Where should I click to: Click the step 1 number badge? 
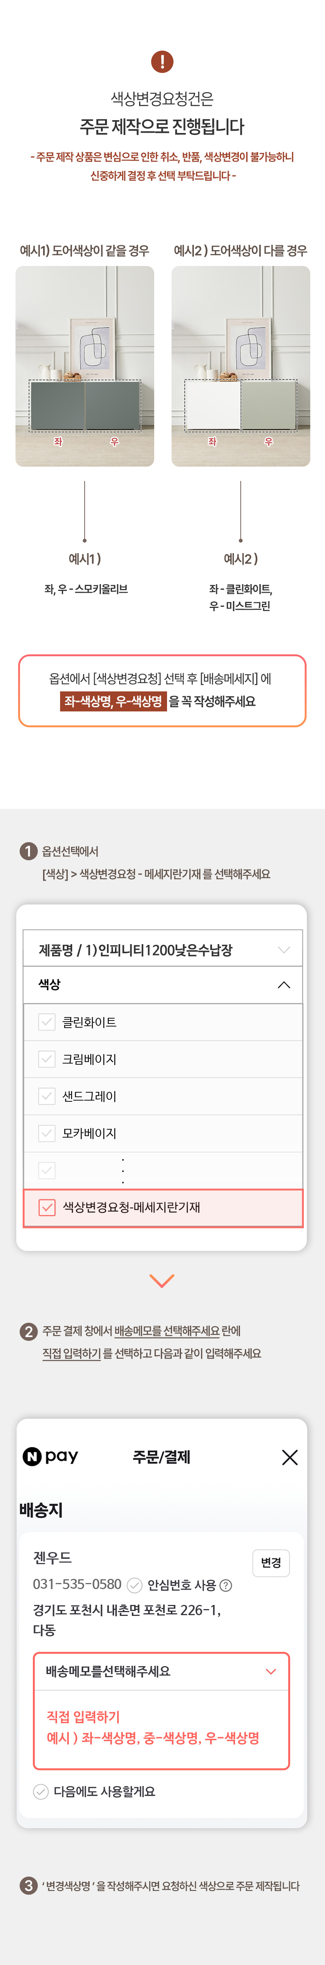(x=28, y=851)
